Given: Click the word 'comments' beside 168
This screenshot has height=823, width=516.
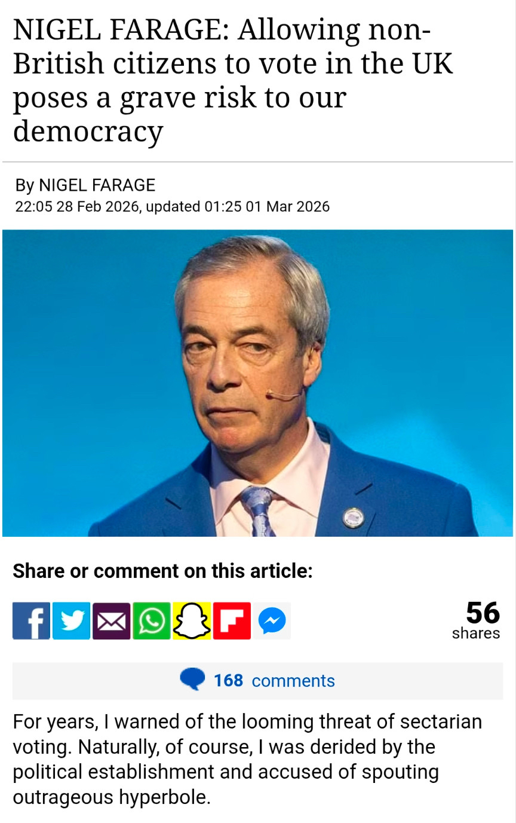Looking at the screenshot, I should pos(293,681).
